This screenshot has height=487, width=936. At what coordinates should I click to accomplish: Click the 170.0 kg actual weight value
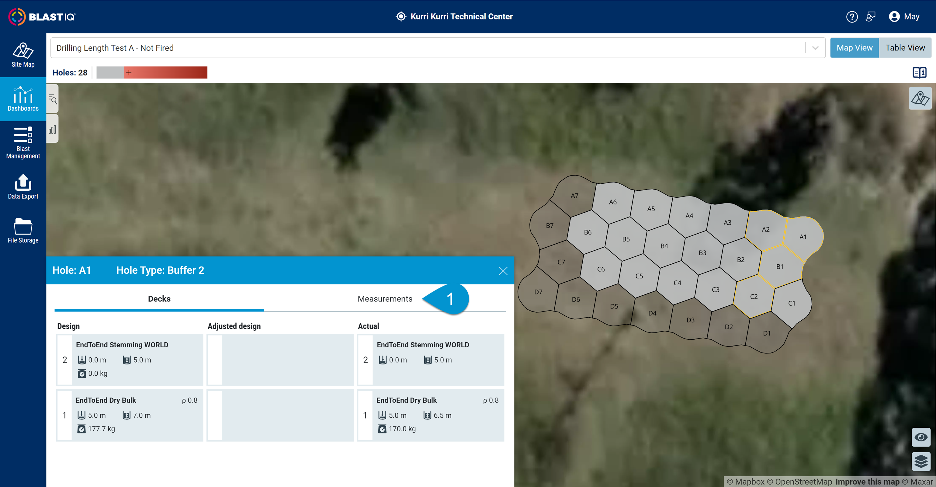402,429
